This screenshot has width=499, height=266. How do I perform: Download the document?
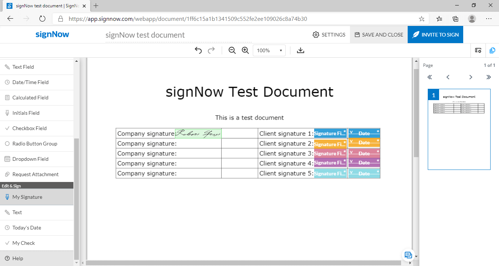pyautogui.click(x=300, y=50)
